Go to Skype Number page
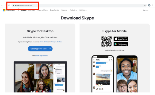Viewport: 155px width, 95px height. tap(54, 10)
